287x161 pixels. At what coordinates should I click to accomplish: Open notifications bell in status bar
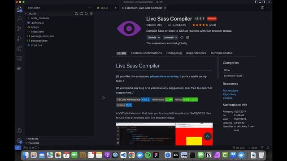(268, 148)
